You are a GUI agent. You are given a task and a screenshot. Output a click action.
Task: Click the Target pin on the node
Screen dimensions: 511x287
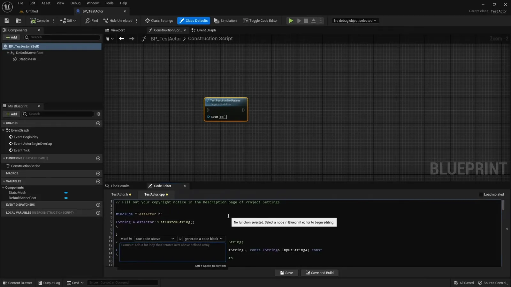click(x=209, y=117)
